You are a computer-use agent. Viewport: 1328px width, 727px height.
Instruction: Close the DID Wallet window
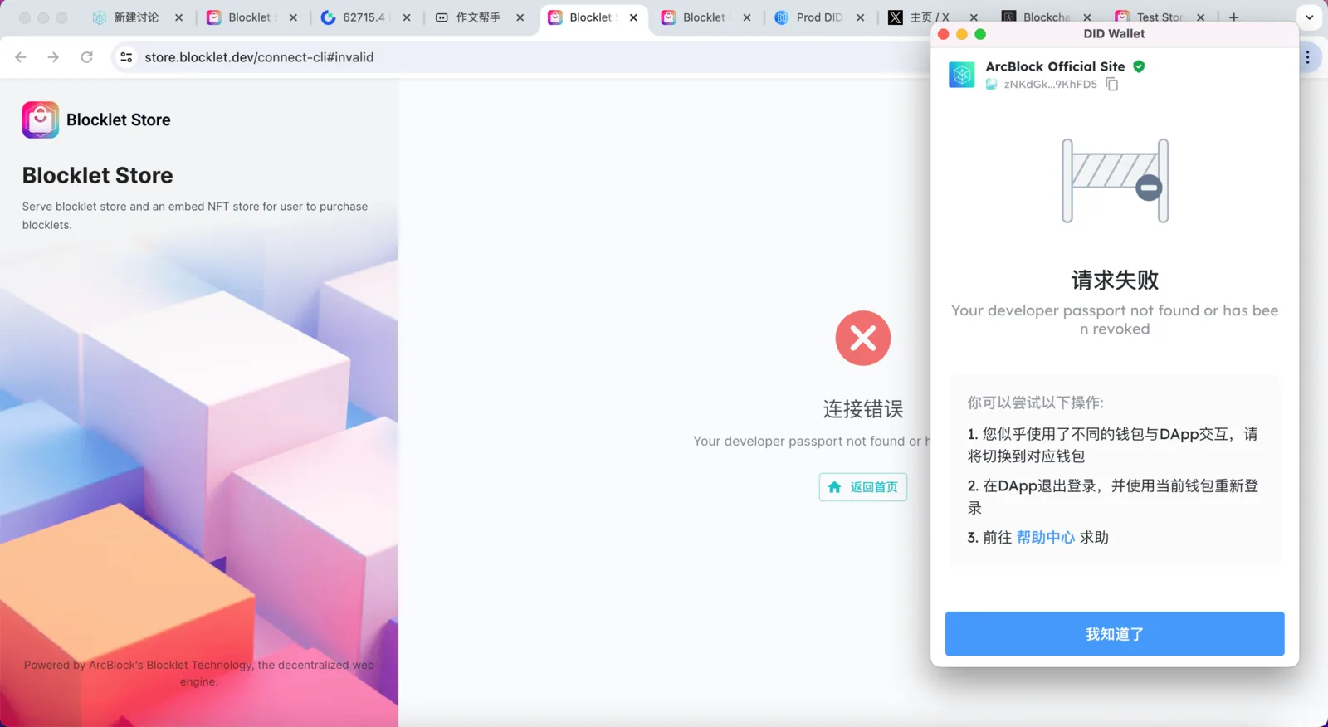(x=944, y=34)
